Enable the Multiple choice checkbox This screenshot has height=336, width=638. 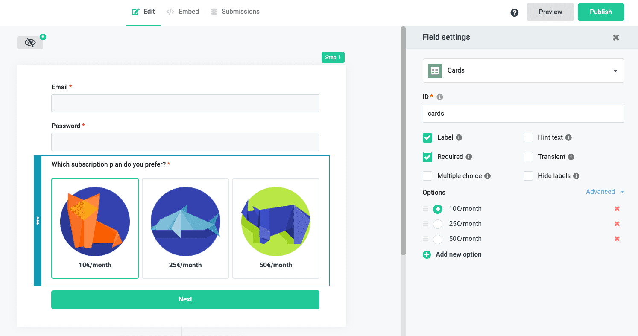pyautogui.click(x=427, y=176)
